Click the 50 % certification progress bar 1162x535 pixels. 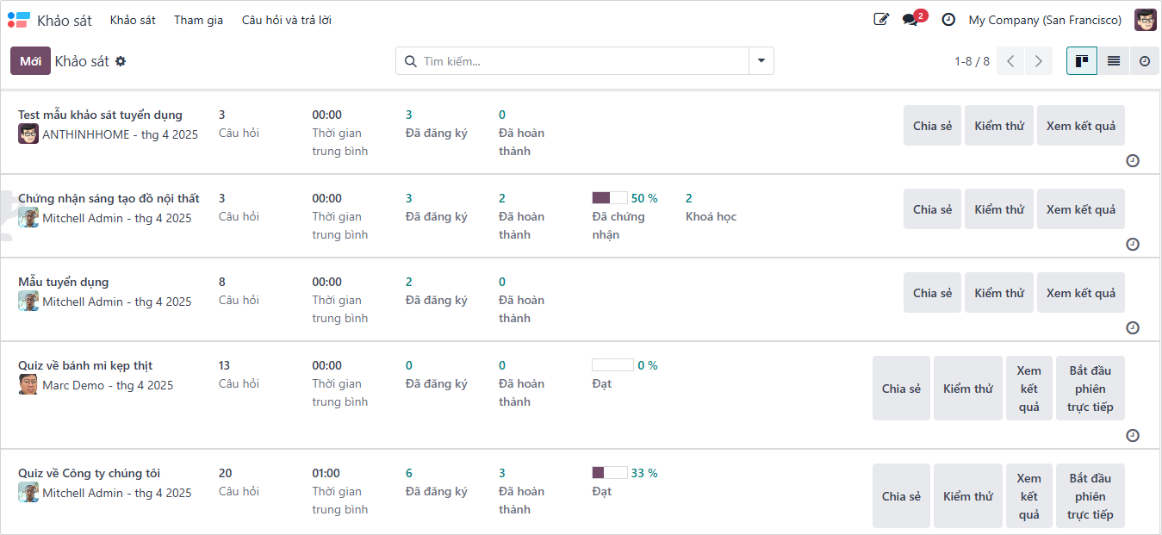pos(609,198)
